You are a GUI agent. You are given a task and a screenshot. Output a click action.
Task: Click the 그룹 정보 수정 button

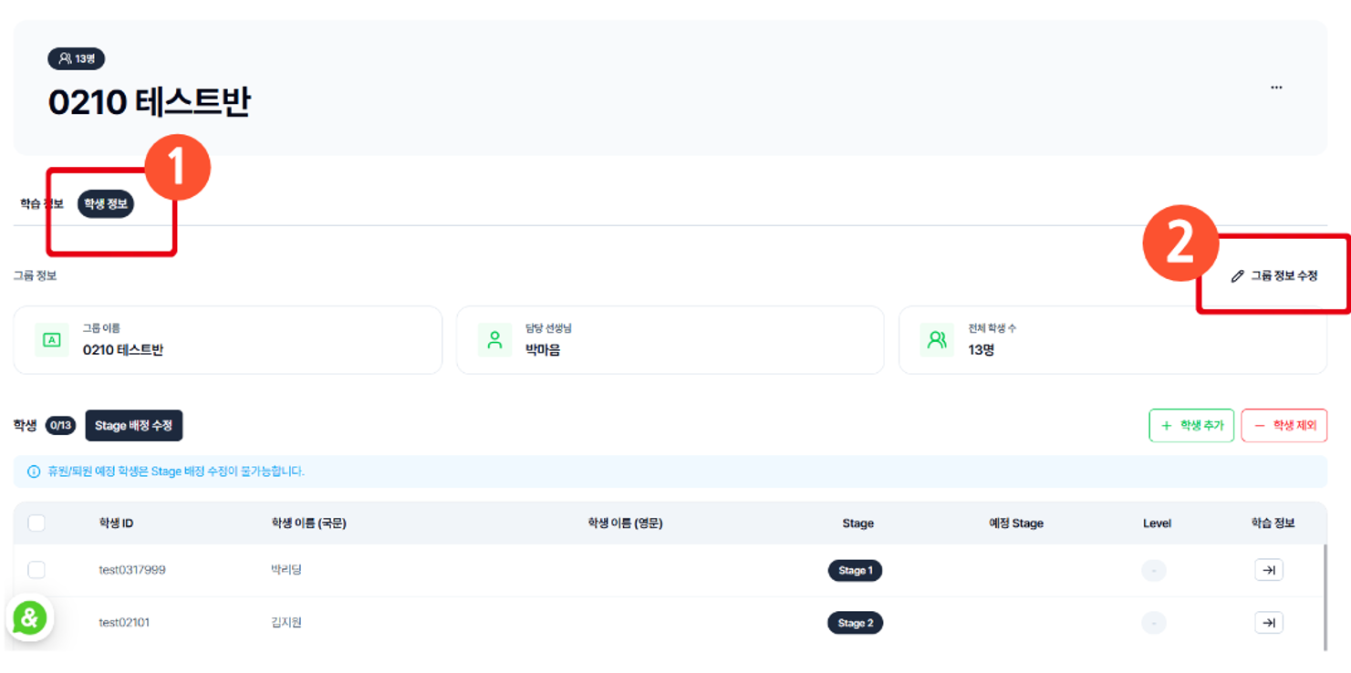click(1273, 275)
